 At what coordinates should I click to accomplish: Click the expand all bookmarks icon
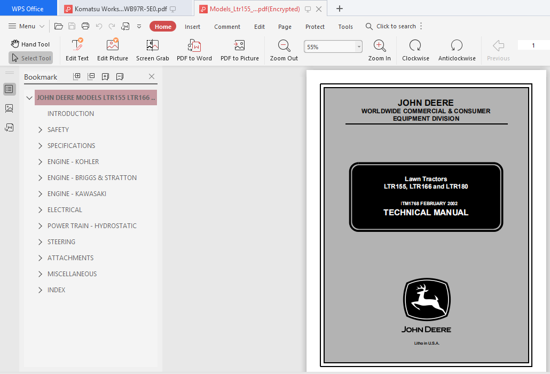(x=76, y=76)
